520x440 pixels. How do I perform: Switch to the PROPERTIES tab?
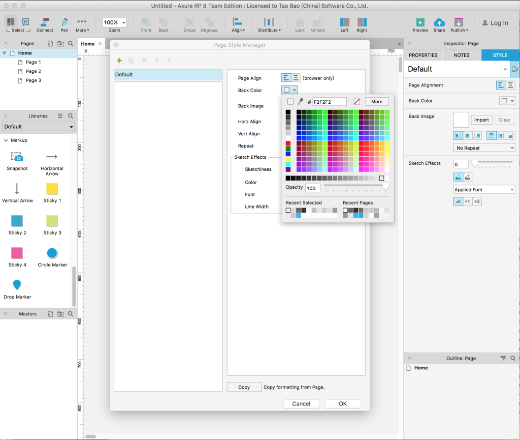click(x=423, y=55)
